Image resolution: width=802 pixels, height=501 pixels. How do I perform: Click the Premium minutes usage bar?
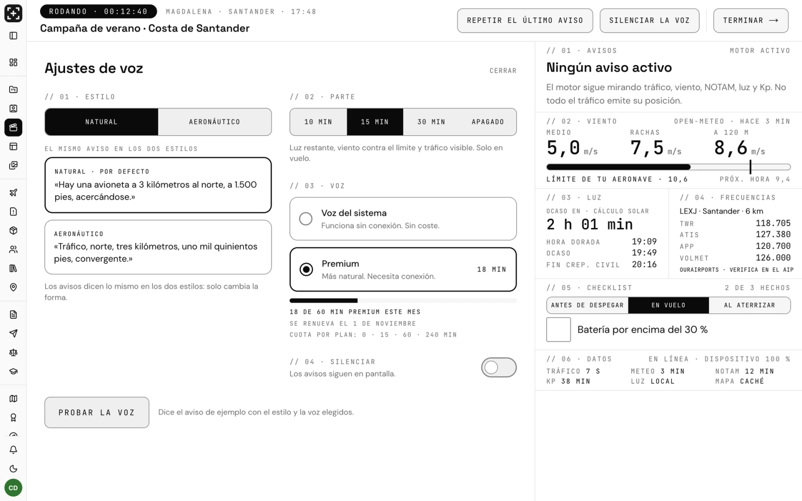(403, 301)
